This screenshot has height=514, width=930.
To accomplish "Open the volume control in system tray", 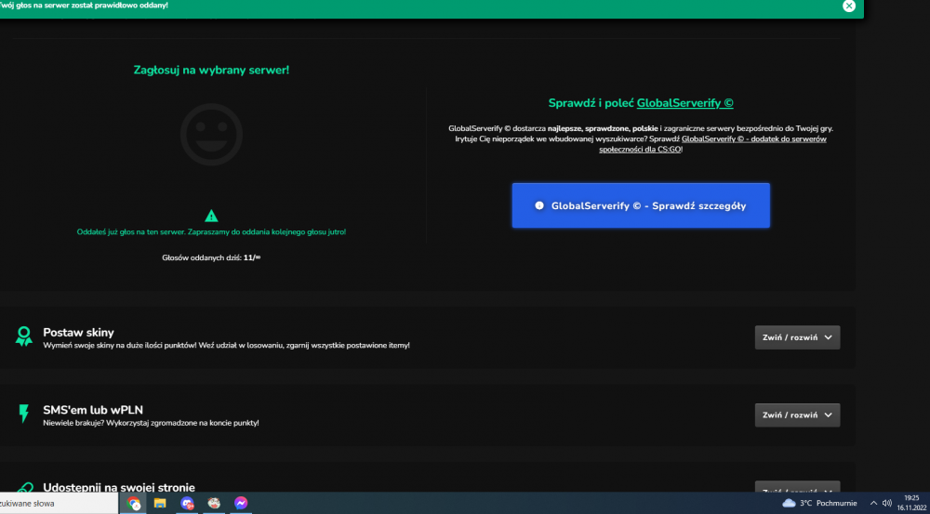I will pyautogui.click(x=886, y=504).
